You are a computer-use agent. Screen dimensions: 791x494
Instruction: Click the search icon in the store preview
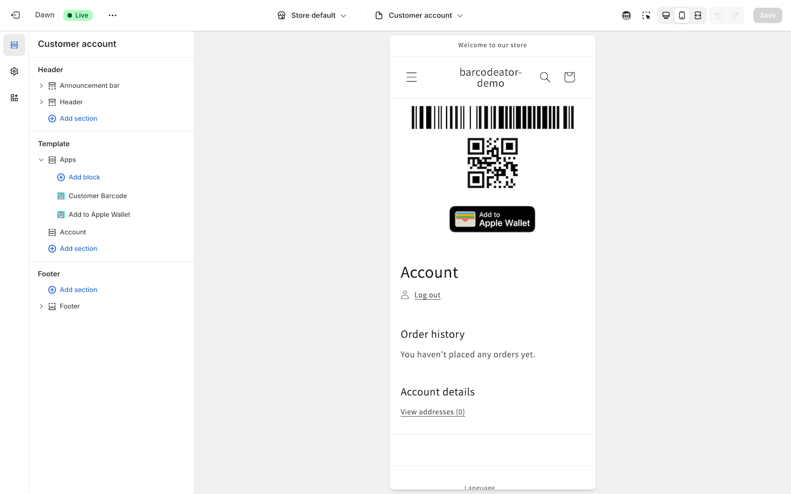point(544,77)
